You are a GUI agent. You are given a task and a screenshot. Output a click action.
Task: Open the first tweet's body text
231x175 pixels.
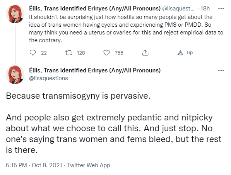(126, 29)
